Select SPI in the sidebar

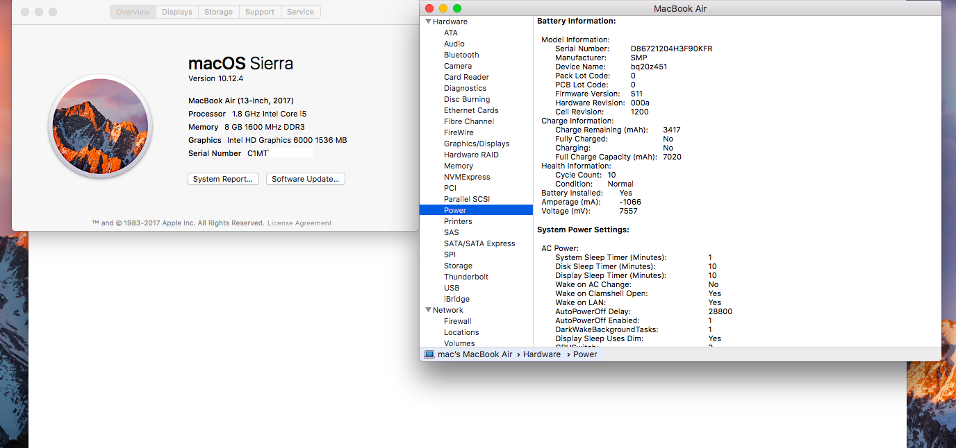(450, 255)
